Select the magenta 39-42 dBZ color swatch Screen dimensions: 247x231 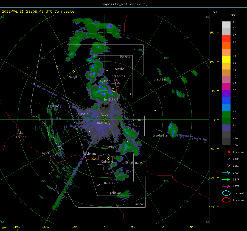coord(226,87)
